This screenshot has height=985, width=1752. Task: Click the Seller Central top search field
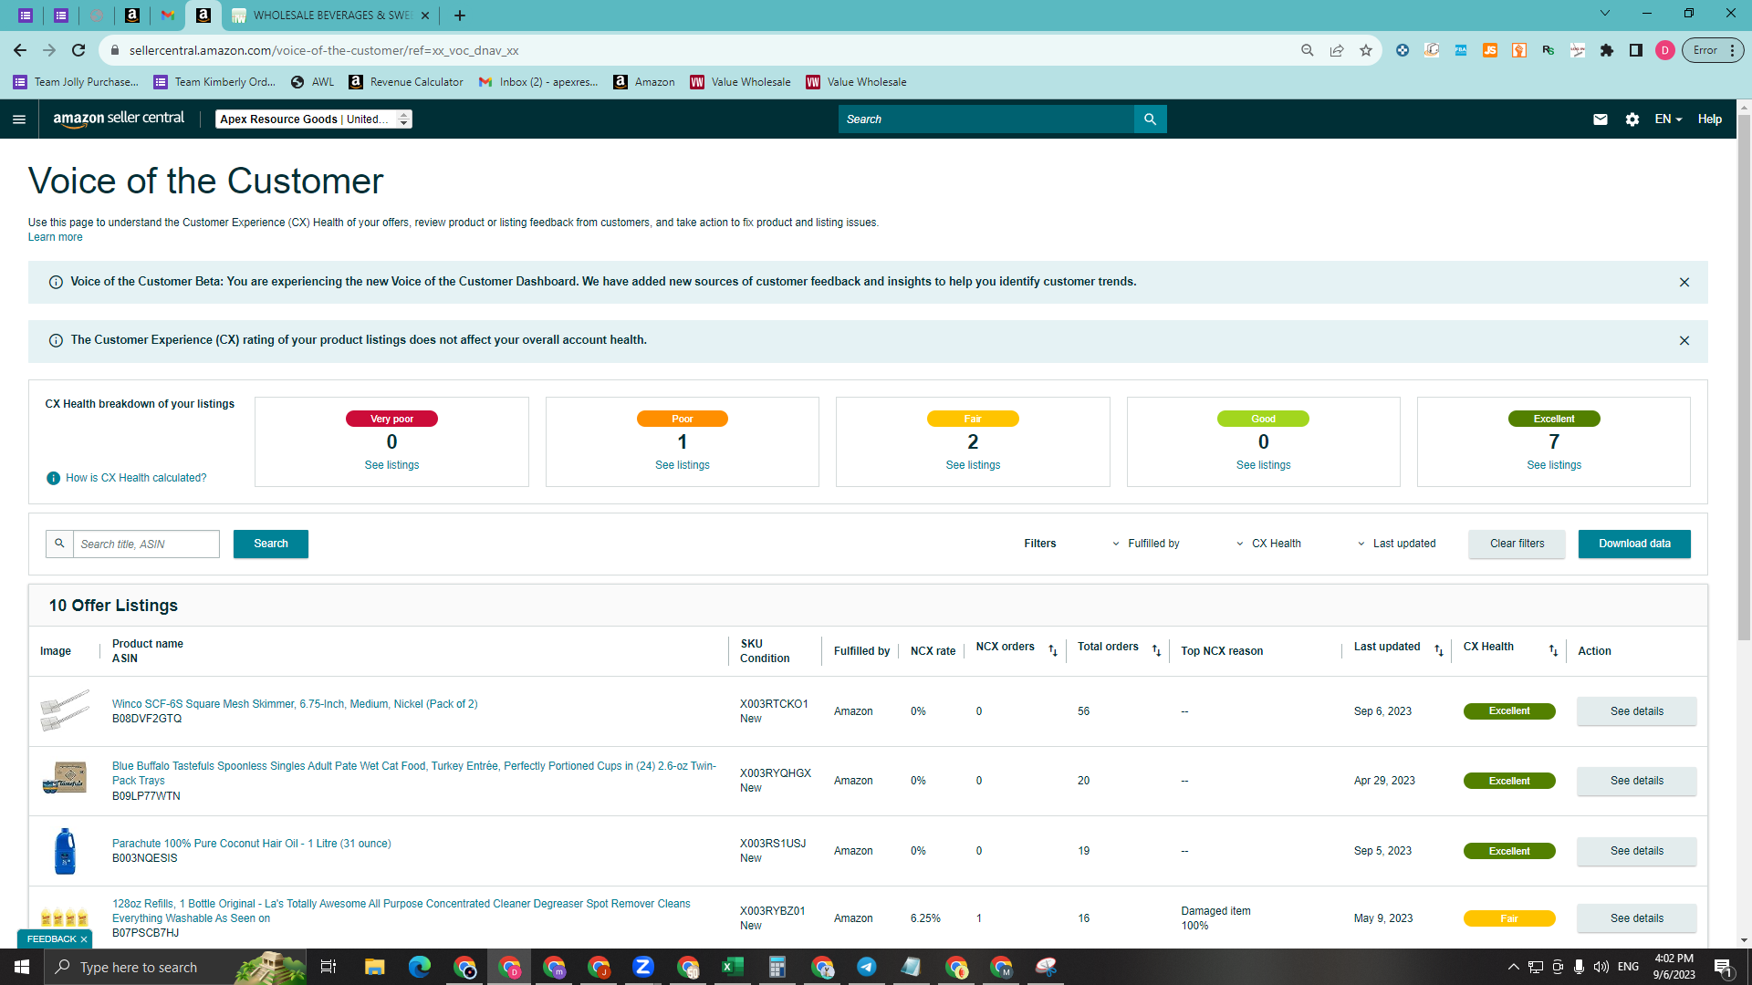pyautogui.click(x=985, y=119)
